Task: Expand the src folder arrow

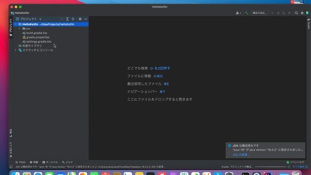Action: pos(19,29)
